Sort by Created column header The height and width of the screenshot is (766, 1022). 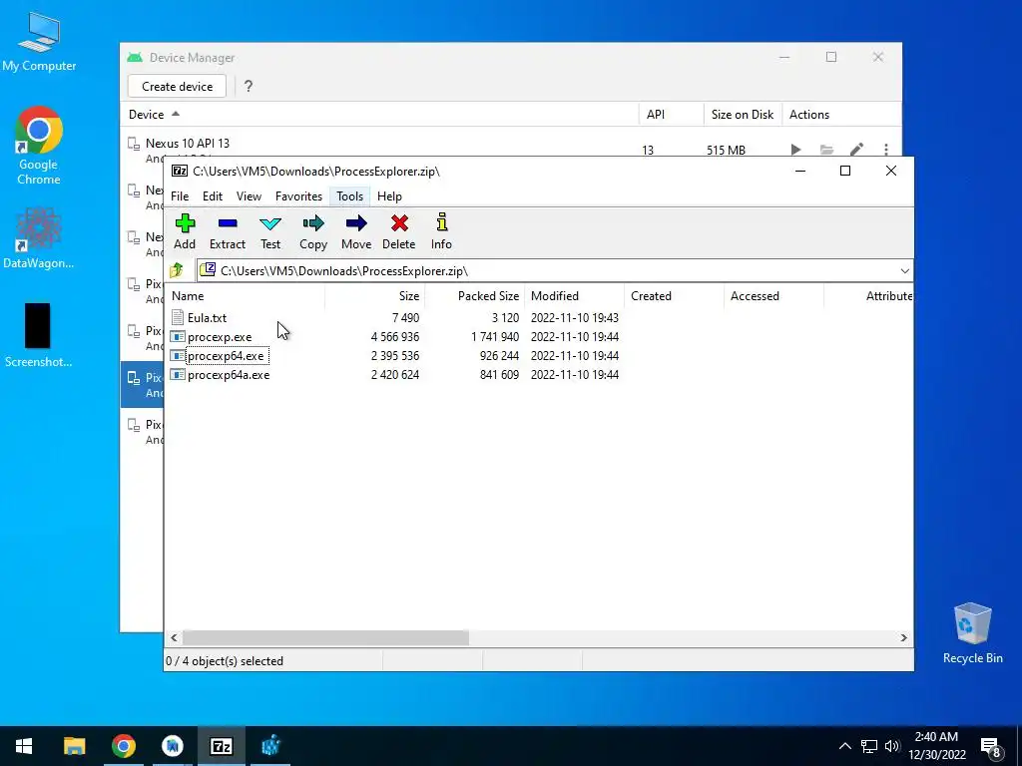(674, 295)
